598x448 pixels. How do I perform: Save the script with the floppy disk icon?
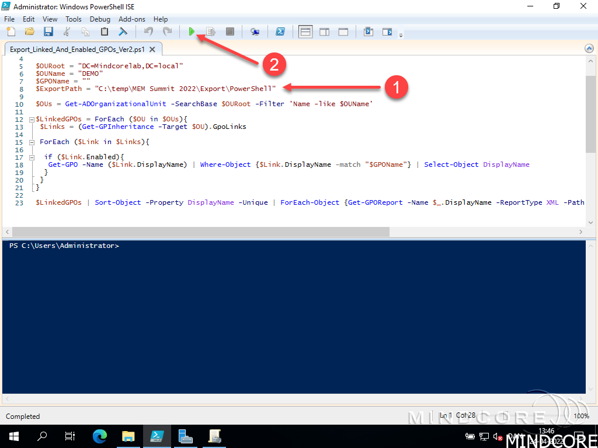(48, 32)
